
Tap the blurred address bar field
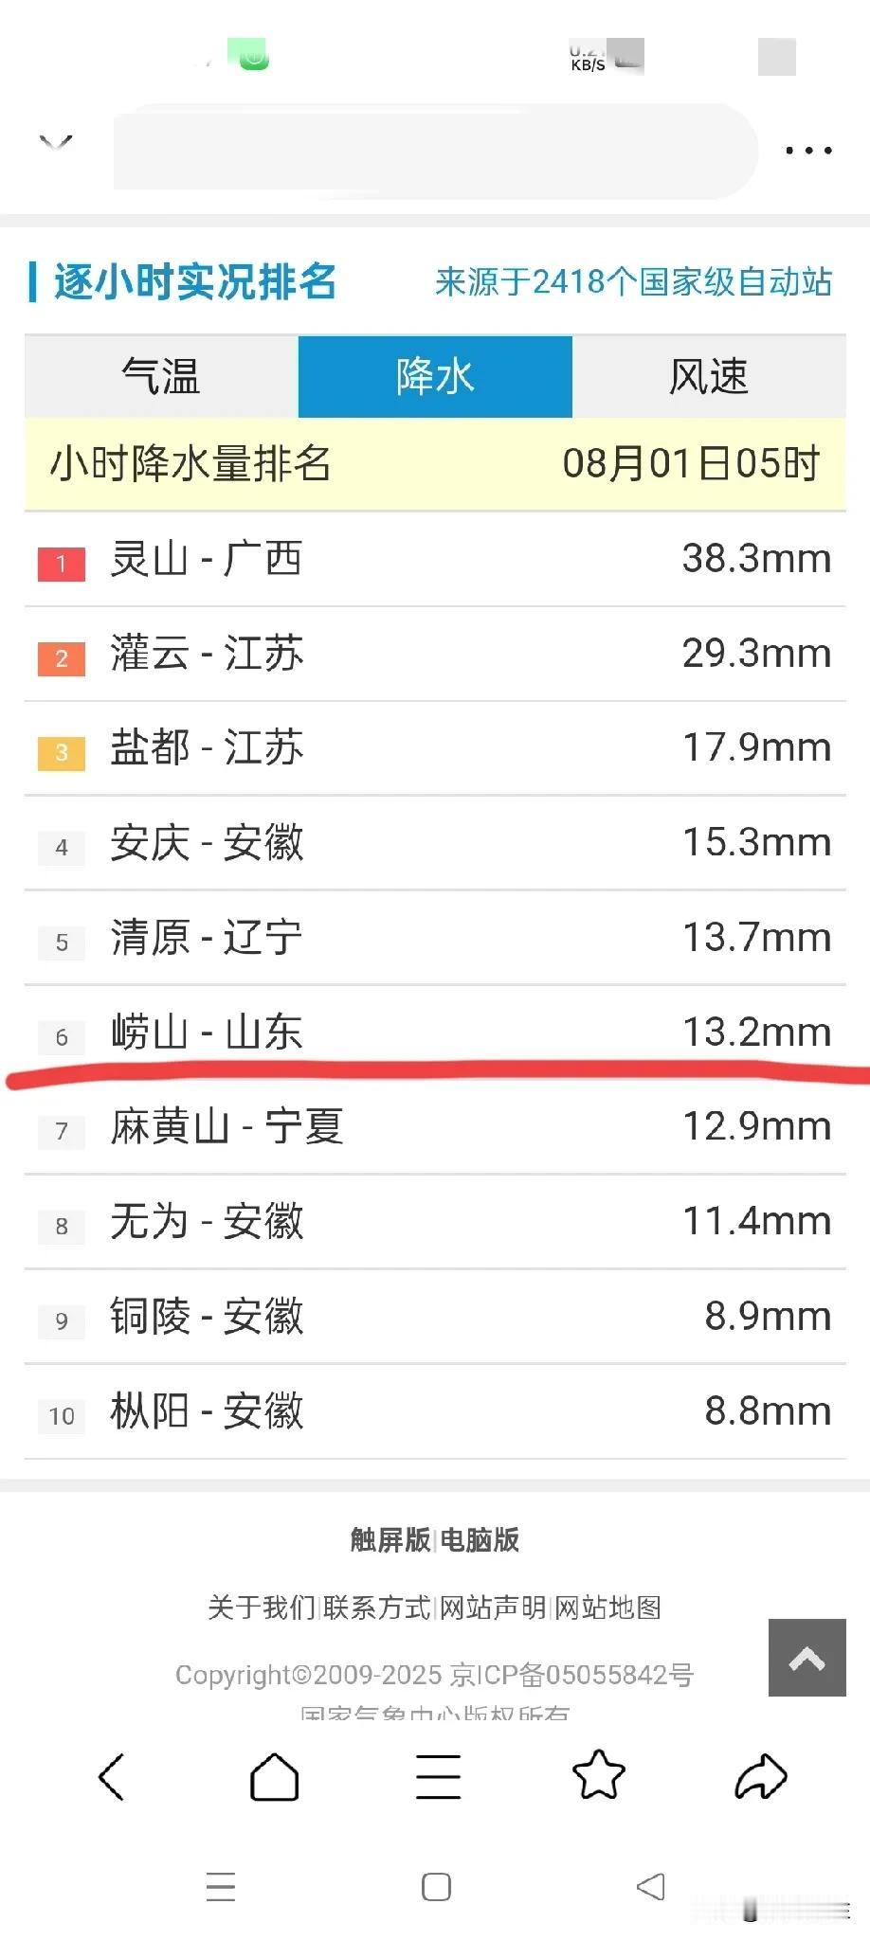point(436,150)
